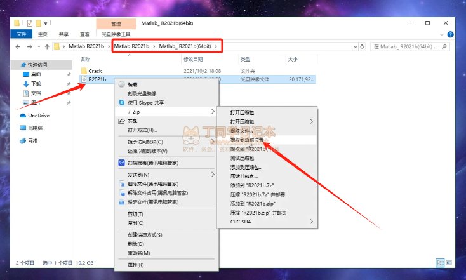Choose 压缩 "R2021b.zip" 并邮寄 option

(x=258, y=213)
